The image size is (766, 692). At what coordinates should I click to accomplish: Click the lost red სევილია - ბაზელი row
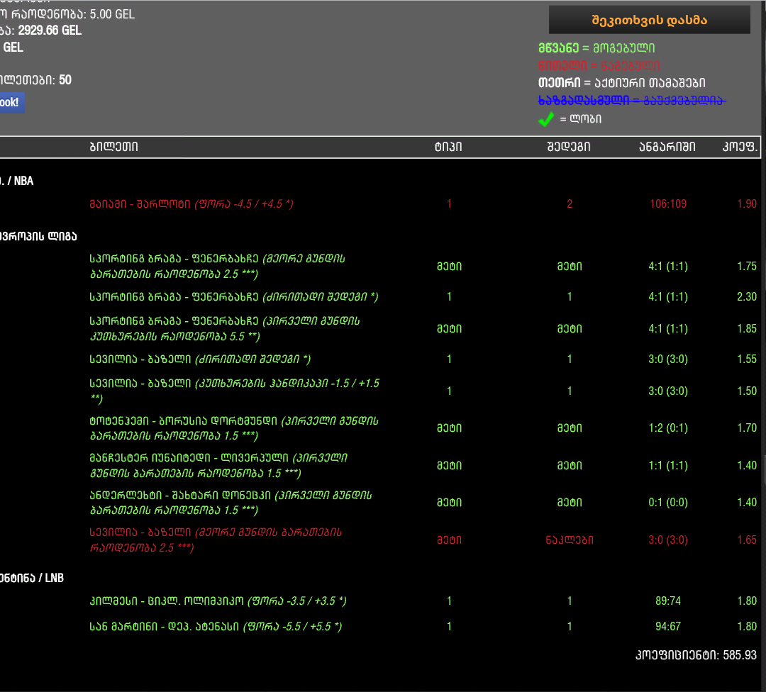point(216,540)
